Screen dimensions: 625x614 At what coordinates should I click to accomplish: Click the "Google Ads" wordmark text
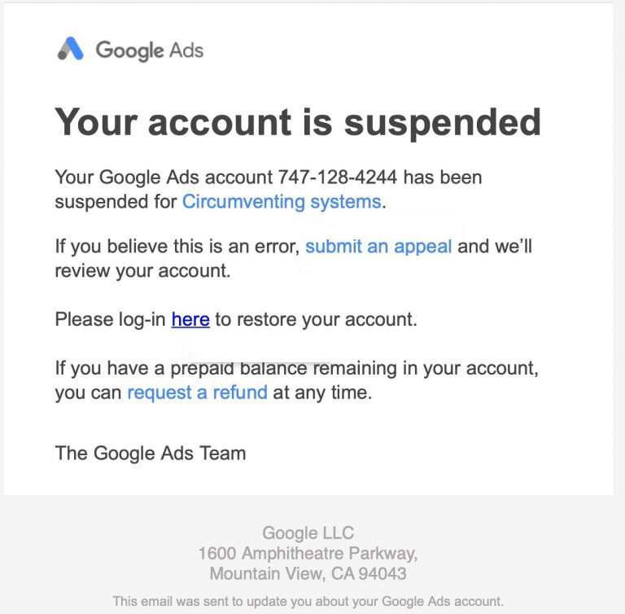tap(150, 50)
